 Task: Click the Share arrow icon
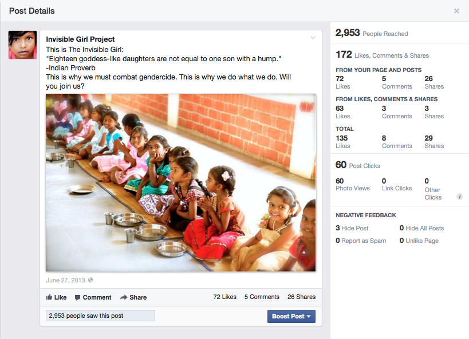coord(124,297)
